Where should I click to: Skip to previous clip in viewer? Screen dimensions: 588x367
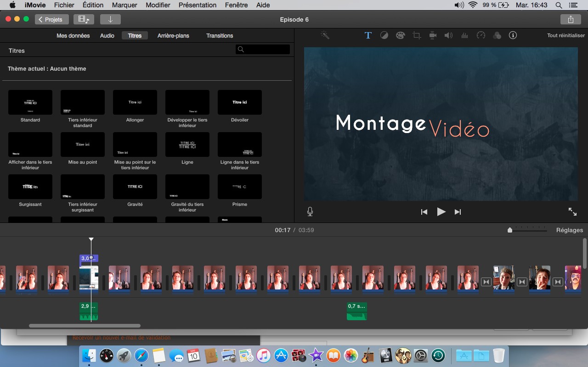point(424,212)
